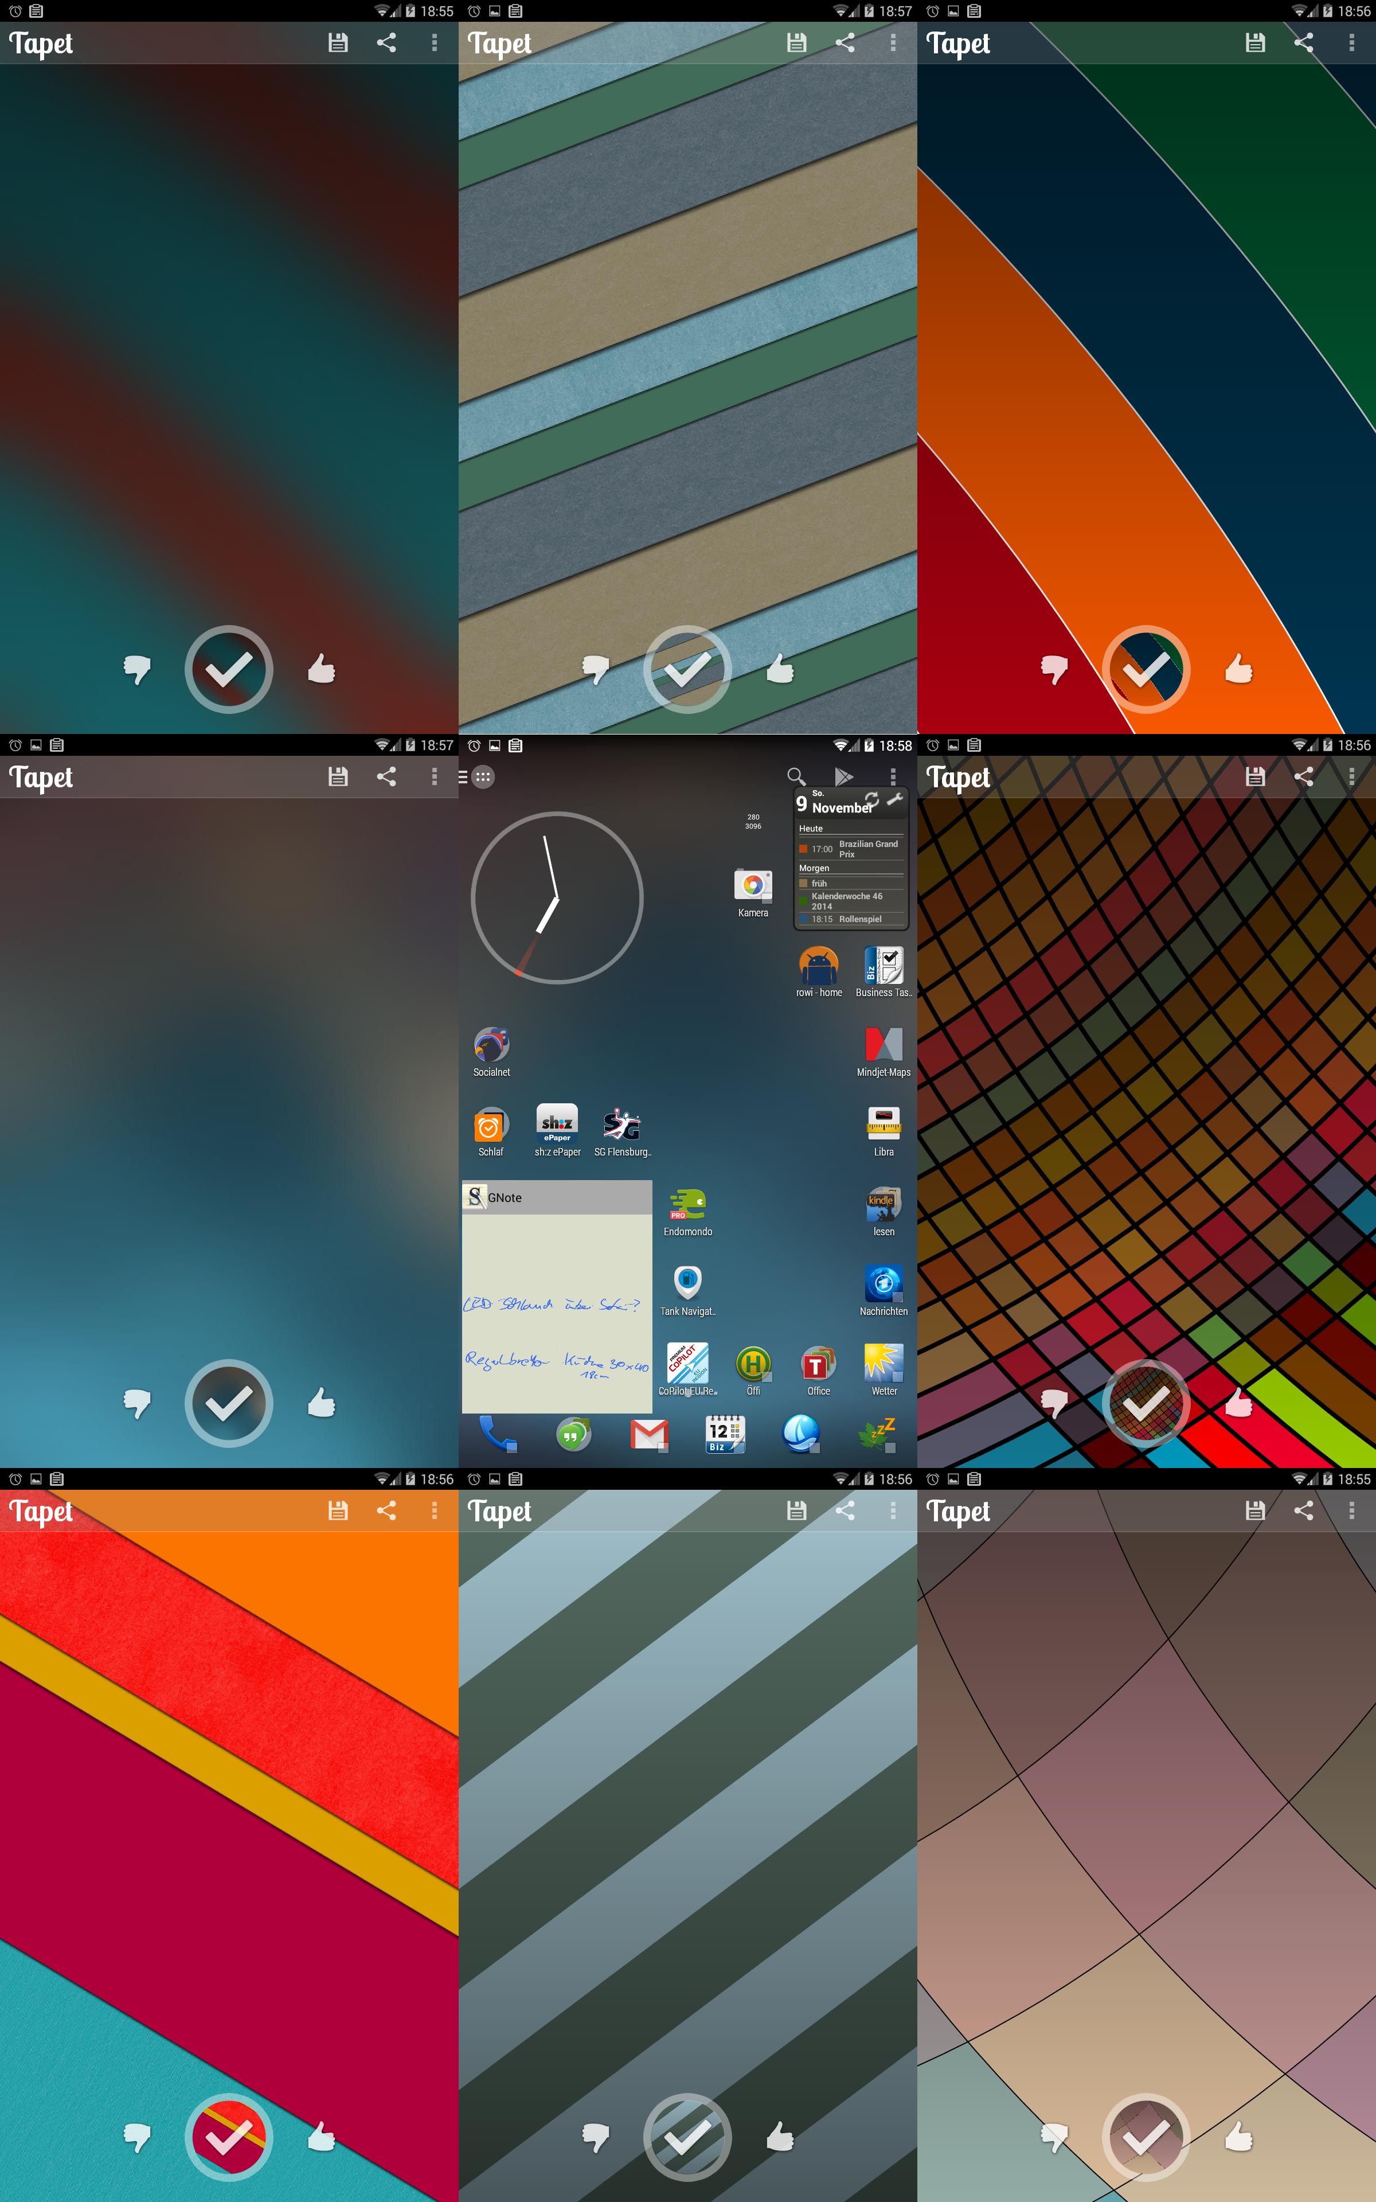Viewport: 1376px width, 2202px height.
Task: Open calendar widget wrench settings
Action: point(896,799)
